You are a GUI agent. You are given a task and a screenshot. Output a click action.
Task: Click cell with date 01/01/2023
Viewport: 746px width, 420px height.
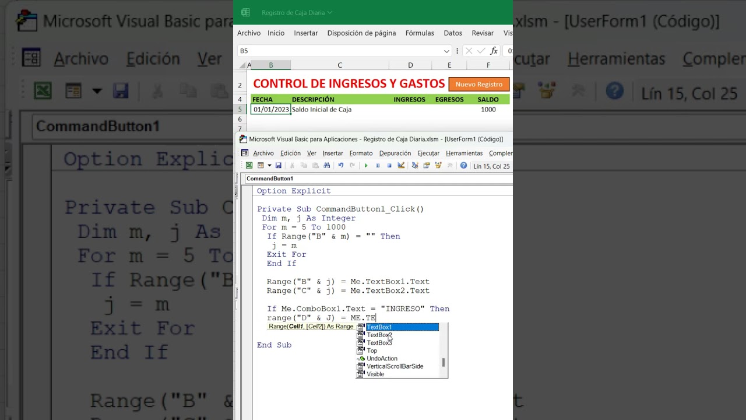(x=271, y=109)
